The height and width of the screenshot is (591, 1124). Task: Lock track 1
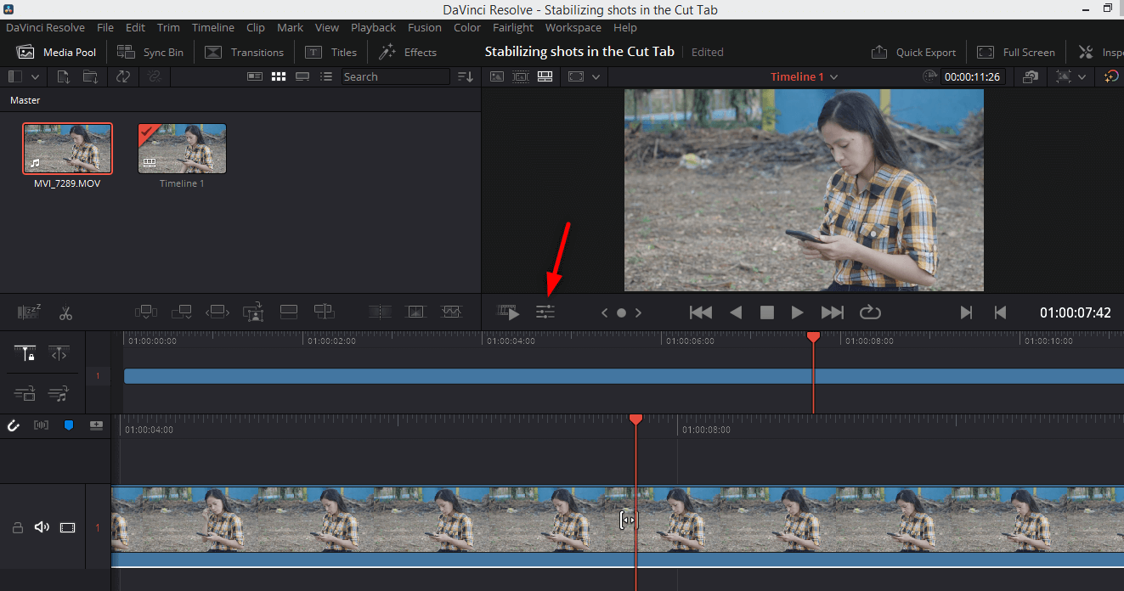point(17,527)
